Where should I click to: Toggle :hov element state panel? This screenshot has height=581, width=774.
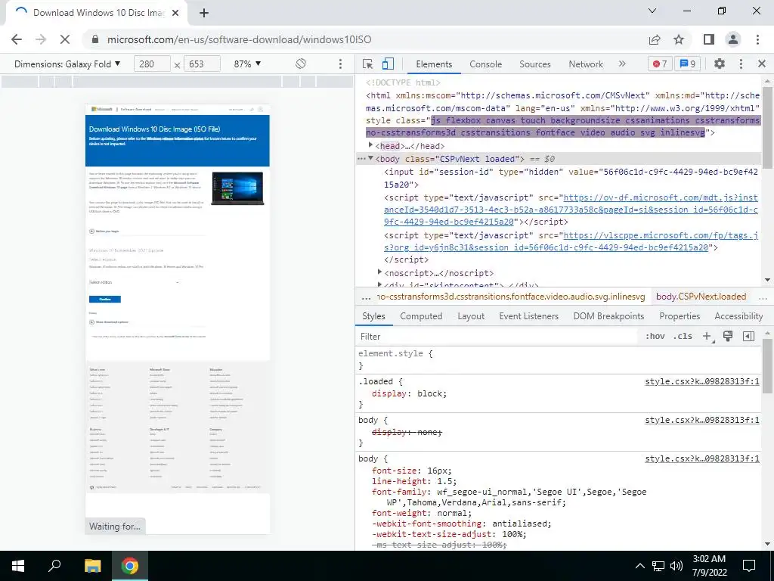[x=655, y=337]
